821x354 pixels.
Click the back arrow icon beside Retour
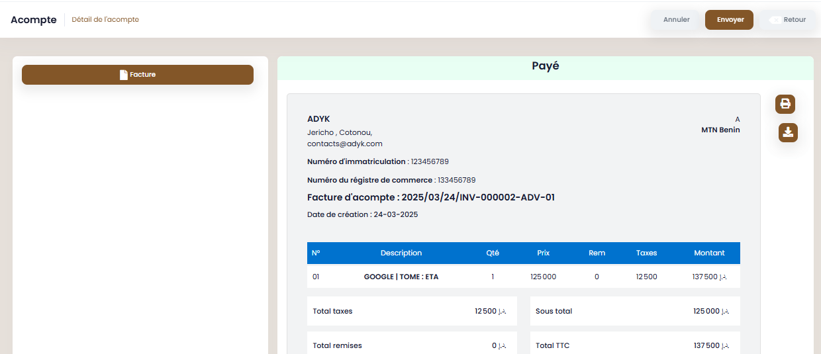point(775,20)
